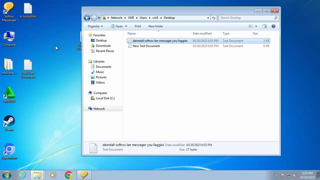
Task: Refresh the Desktop folder view
Action: point(214,18)
